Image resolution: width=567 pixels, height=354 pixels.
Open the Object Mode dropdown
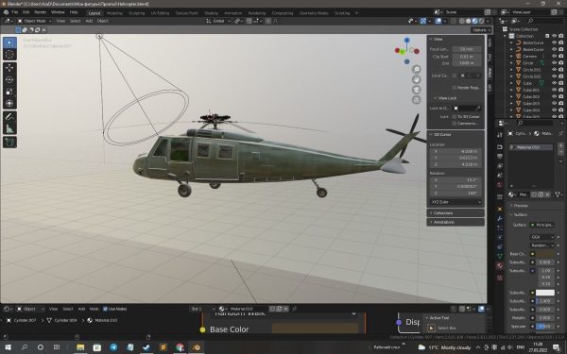[x=34, y=21]
